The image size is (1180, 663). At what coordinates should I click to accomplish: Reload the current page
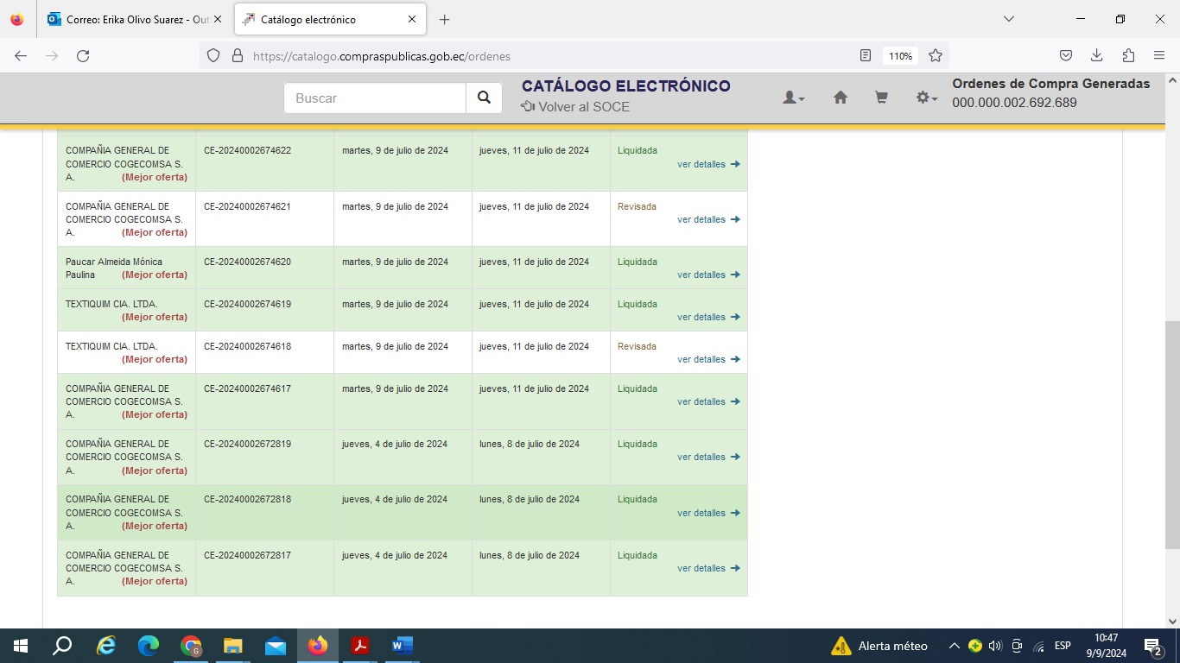point(83,56)
